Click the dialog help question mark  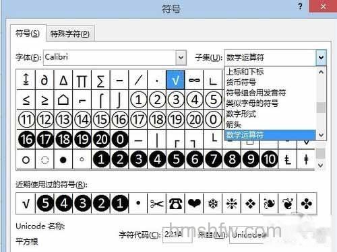pyautogui.click(x=300, y=6)
